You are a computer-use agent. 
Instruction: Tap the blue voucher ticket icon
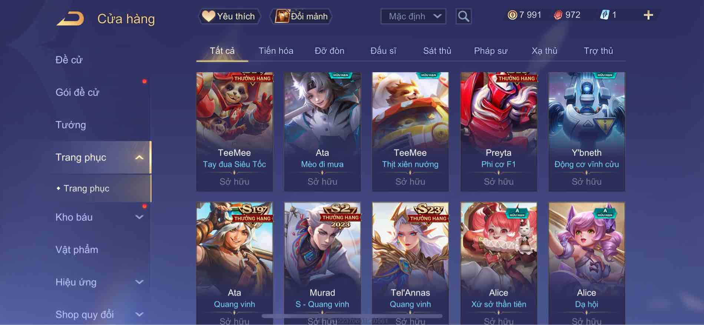coord(604,15)
